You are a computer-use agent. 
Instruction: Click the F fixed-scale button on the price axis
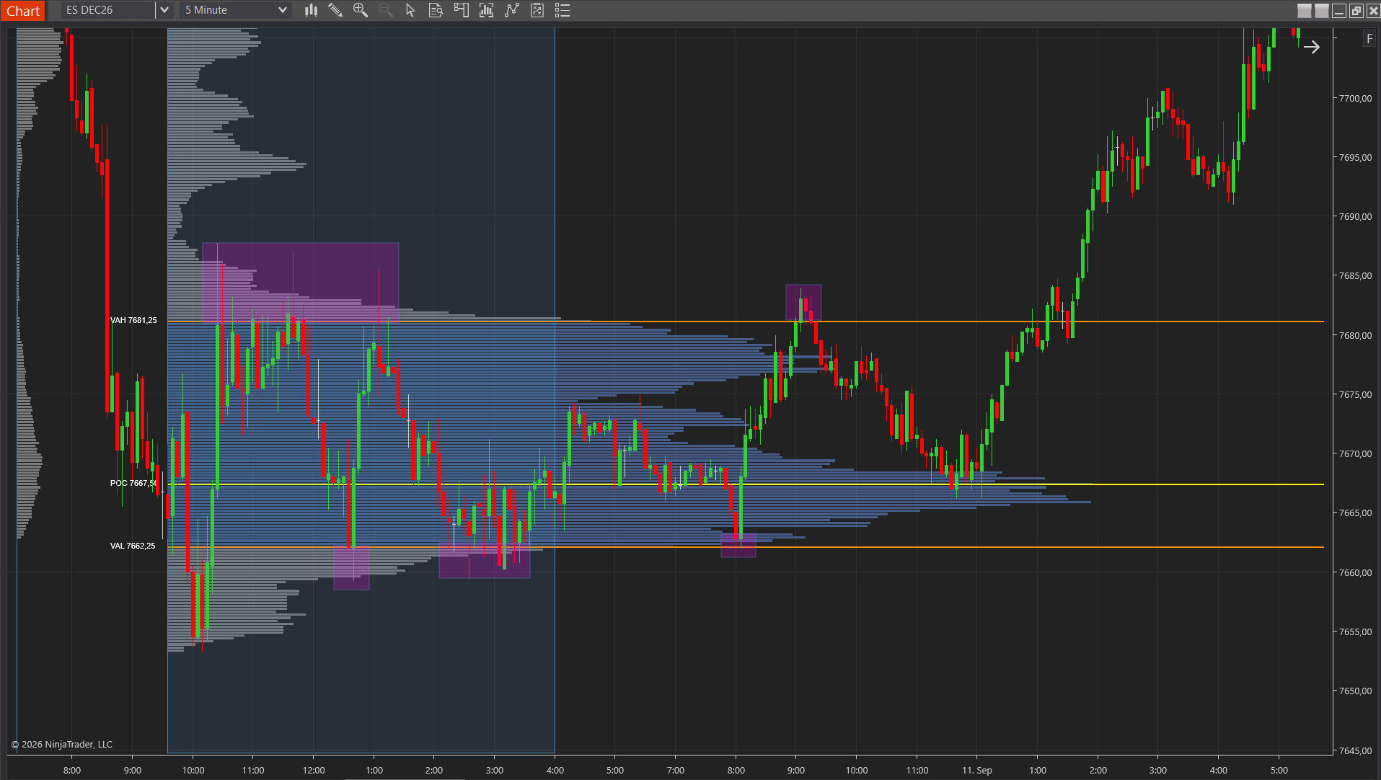(x=1369, y=39)
